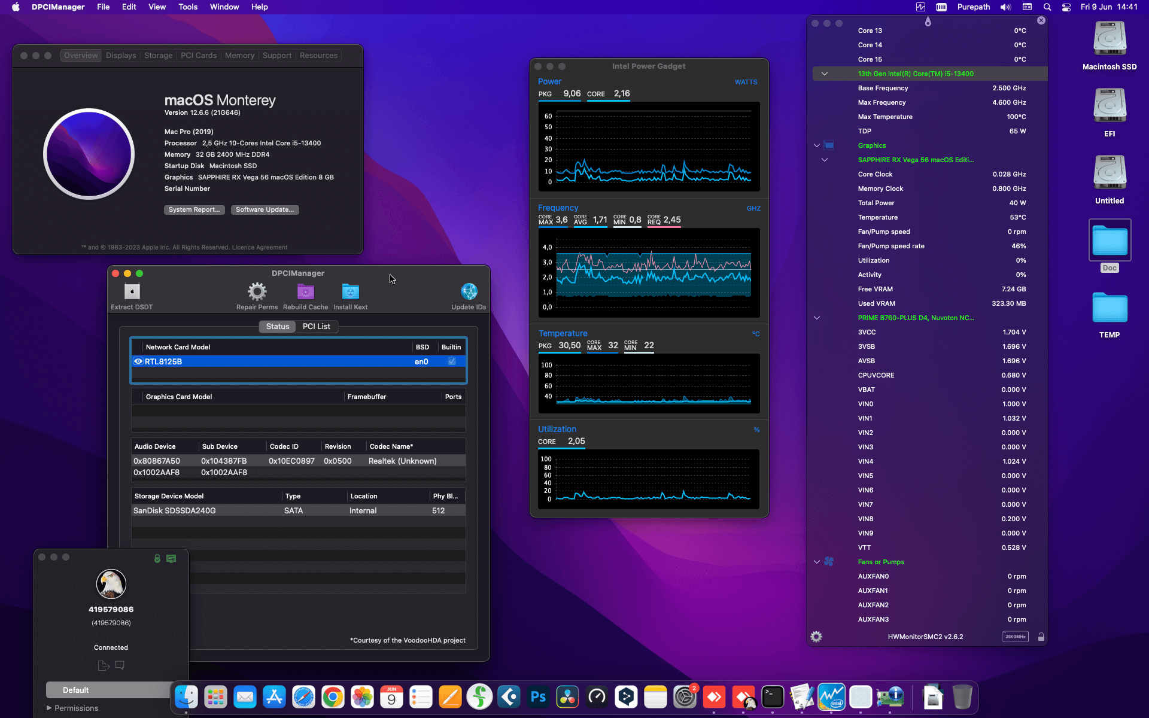Select the RTL8125B network card row
Screen dimensions: 1149x718
tap(298, 361)
